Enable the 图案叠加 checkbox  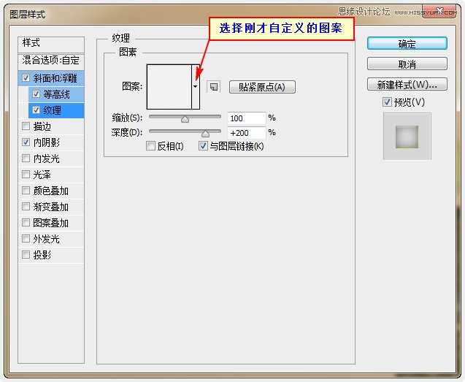pos(26,222)
